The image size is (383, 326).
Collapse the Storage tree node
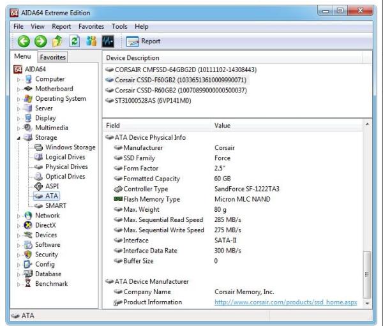(x=19, y=138)
